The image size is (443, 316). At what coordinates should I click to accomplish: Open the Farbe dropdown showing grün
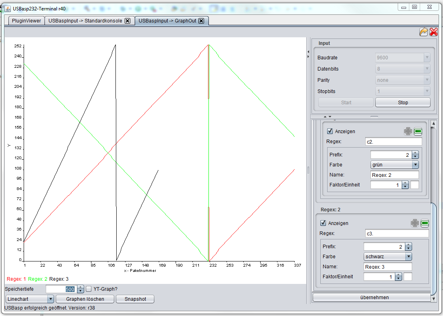pos(394,164)
